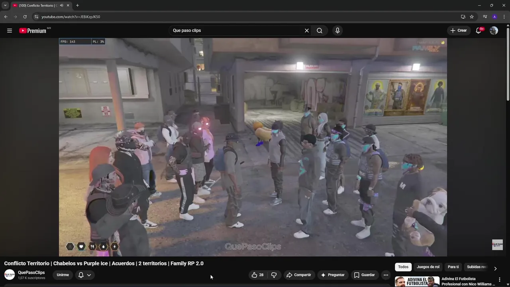Close the Conflicto Territorio tab
Image resolution: width=510 pixels, height=287 pixels.
68,6
